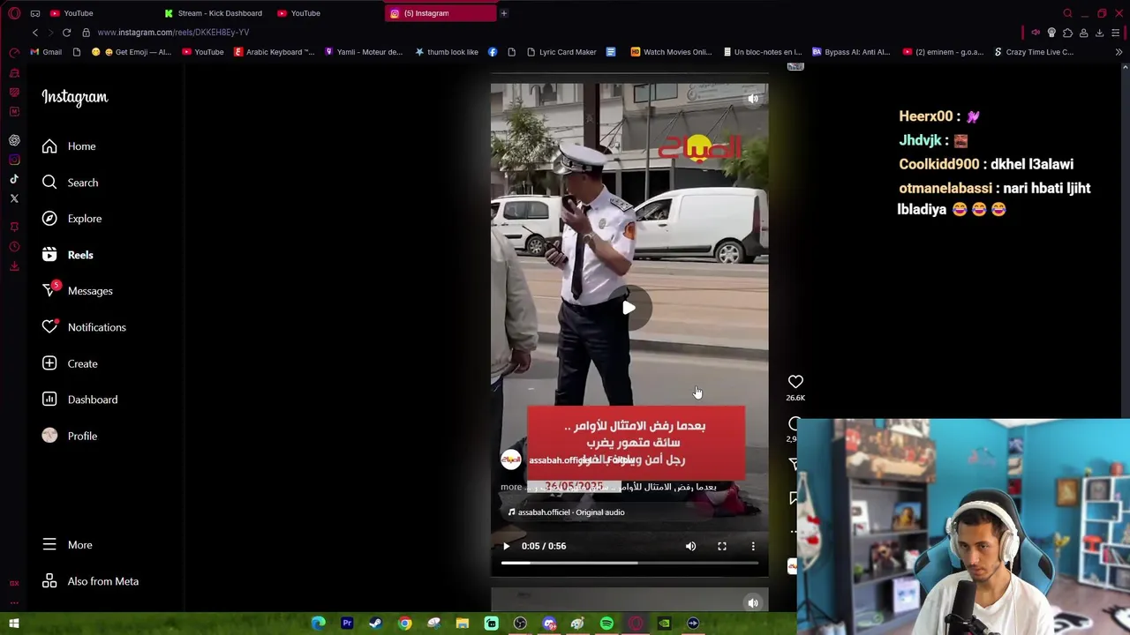1130x635 pixels.
Task: Show more bookmarks chevron
Action: point(1119,52)
